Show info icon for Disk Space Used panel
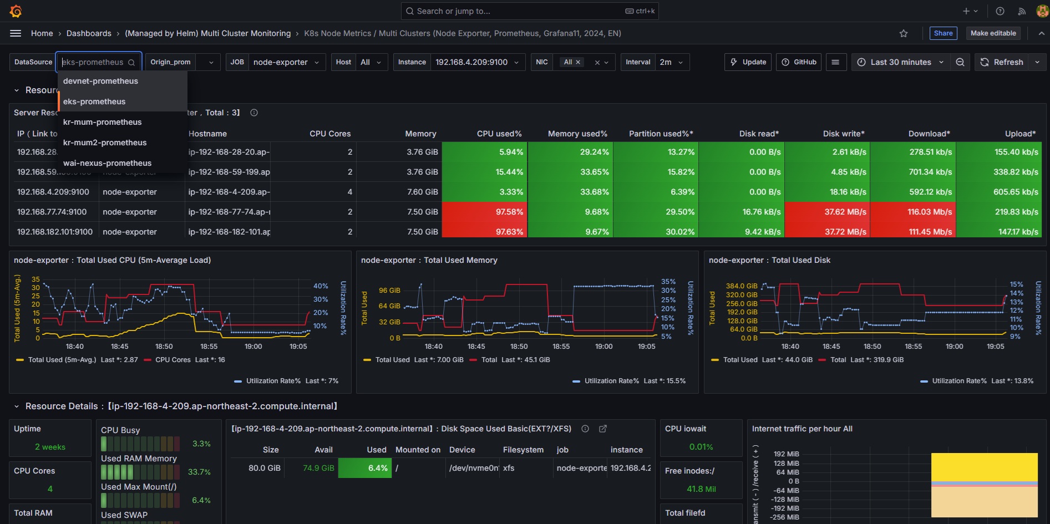The width and height of the screenshot is (1050, 524). (585, 429)
